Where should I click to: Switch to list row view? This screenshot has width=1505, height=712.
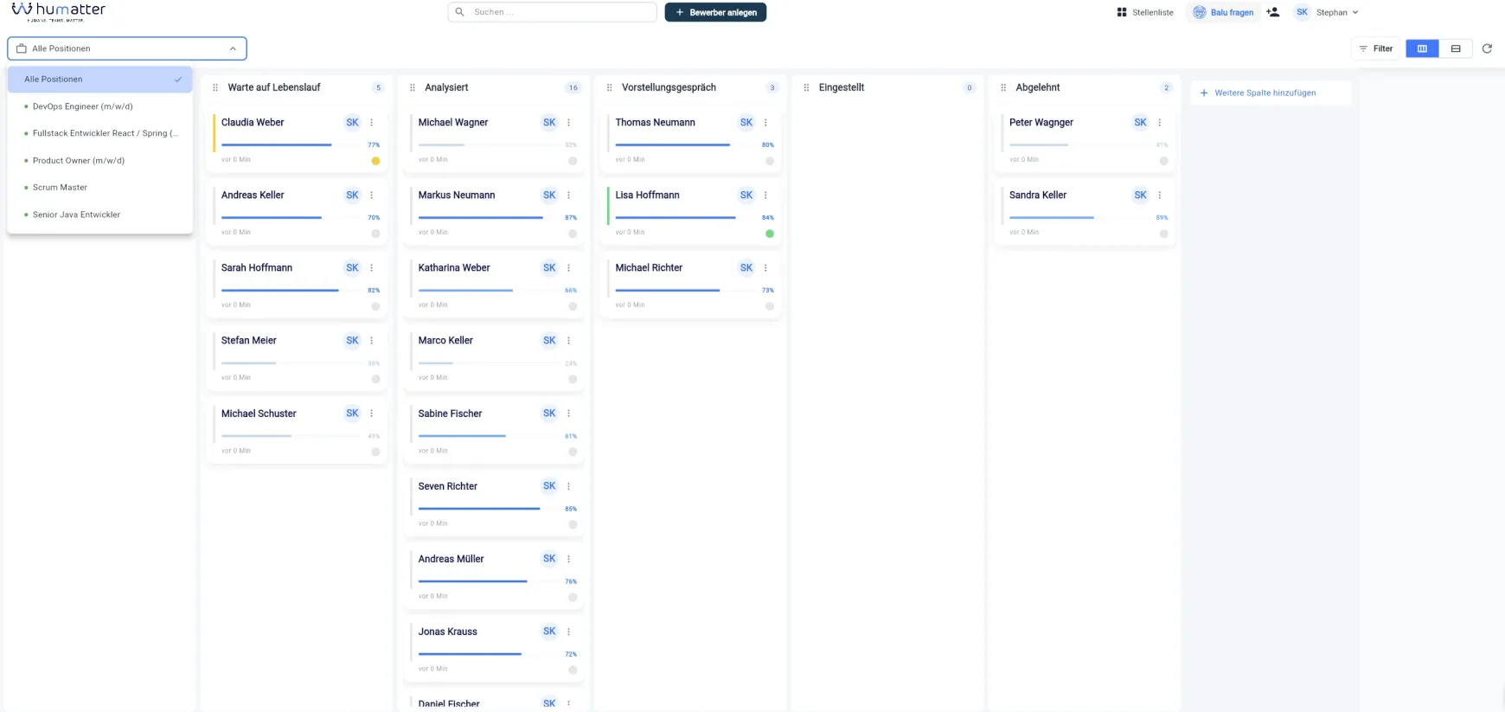[x=1456, y=48]
